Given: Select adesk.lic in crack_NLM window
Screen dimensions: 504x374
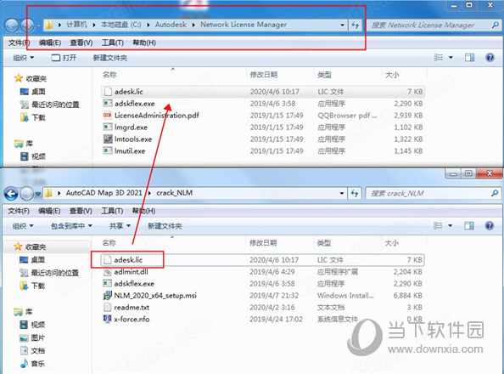Looking at the screenshot, I should coord(262,260).
